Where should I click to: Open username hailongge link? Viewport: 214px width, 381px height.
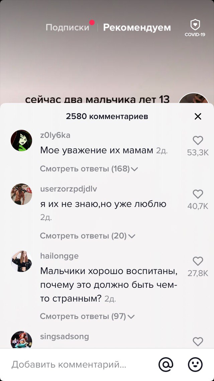(x=60, y=256)
